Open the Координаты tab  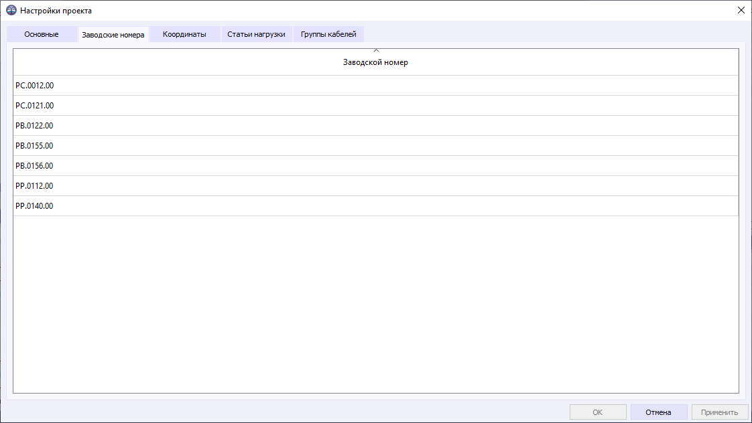tap(185, 34)
